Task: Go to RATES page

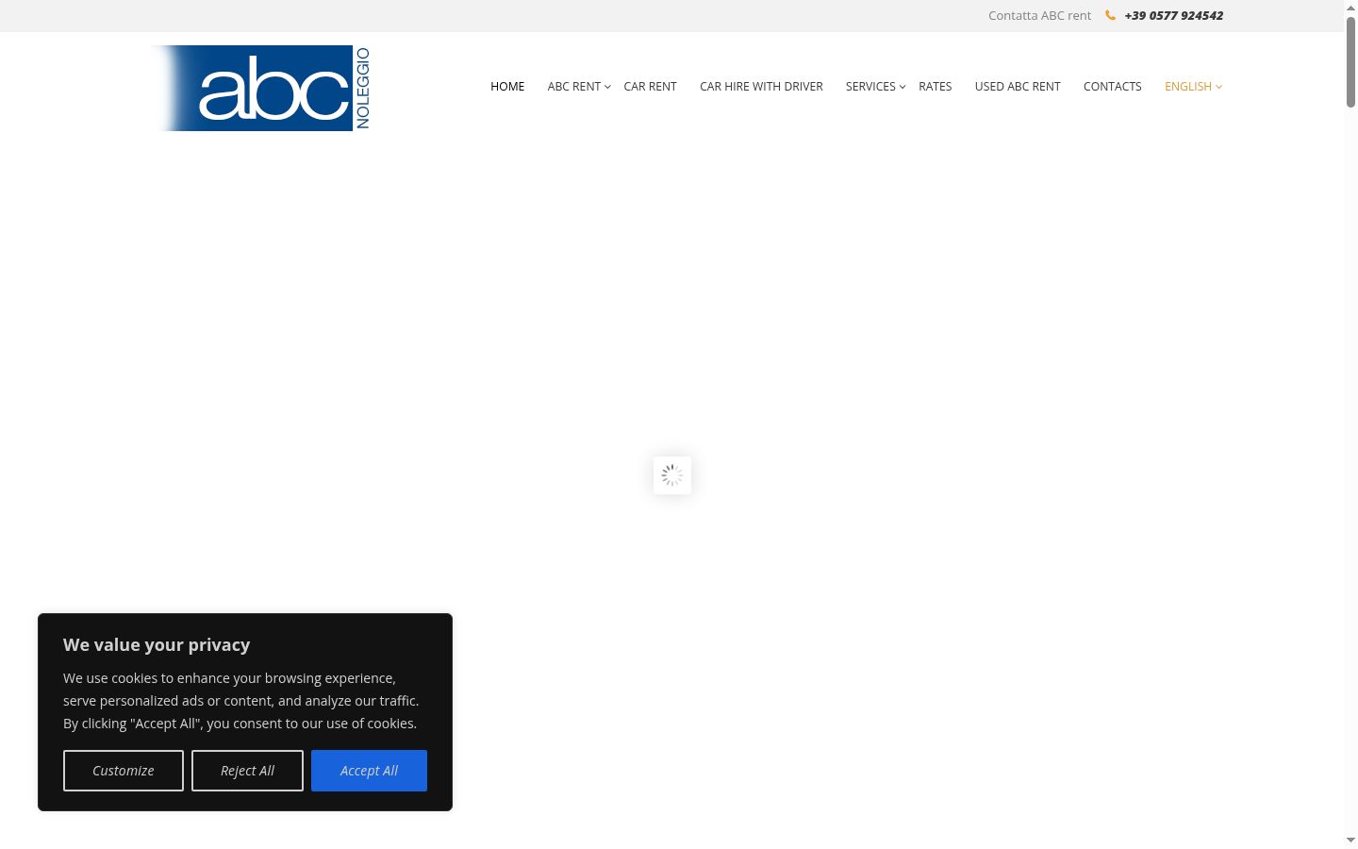Action: (x=936, y=86)
